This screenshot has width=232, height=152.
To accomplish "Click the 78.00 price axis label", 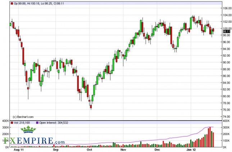I will coord(227,103).
